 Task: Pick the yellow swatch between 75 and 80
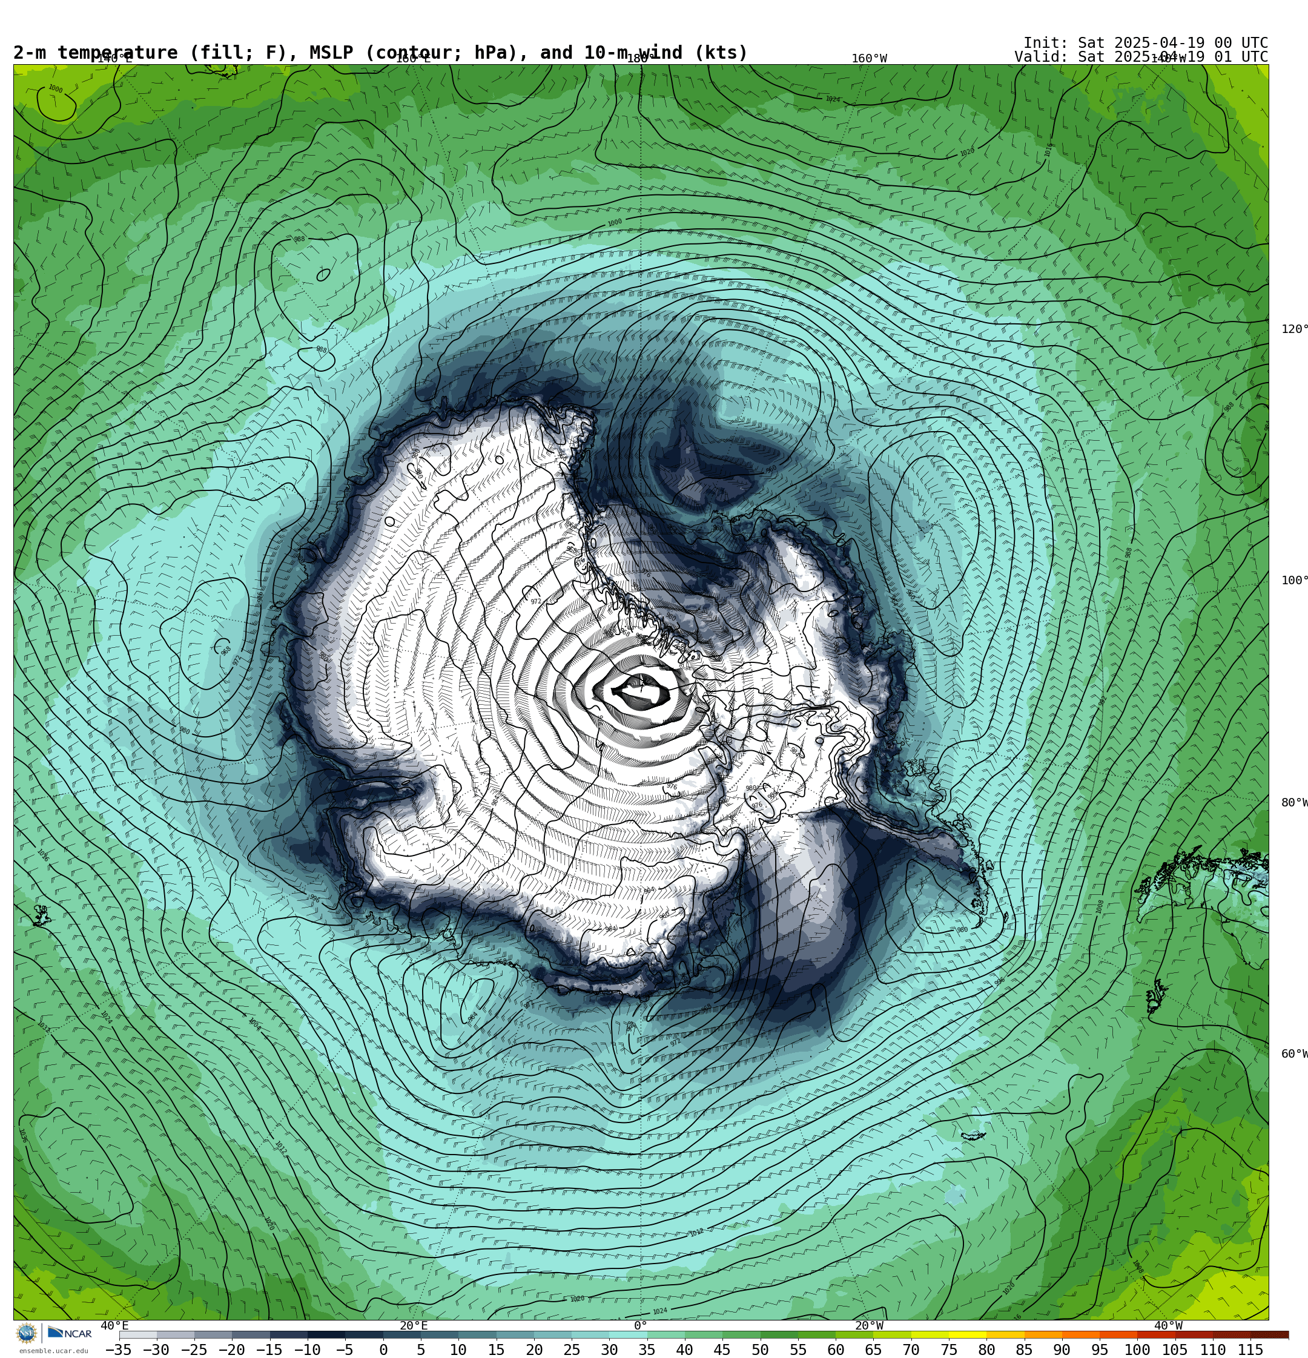(x=967, y=1334)
